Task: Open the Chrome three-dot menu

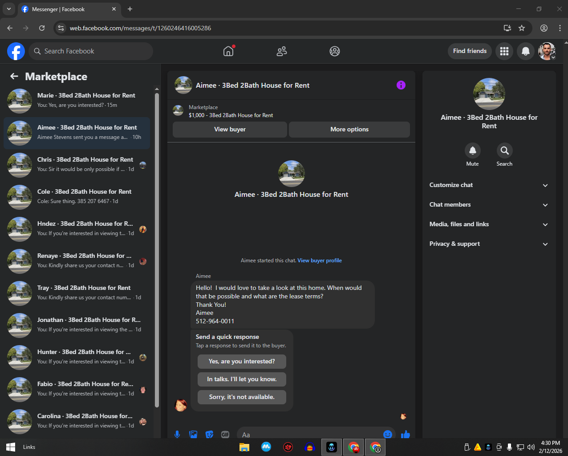Action: pos(560,28)
